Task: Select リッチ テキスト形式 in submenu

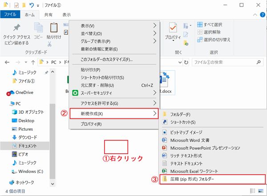Action: point(213,156)
